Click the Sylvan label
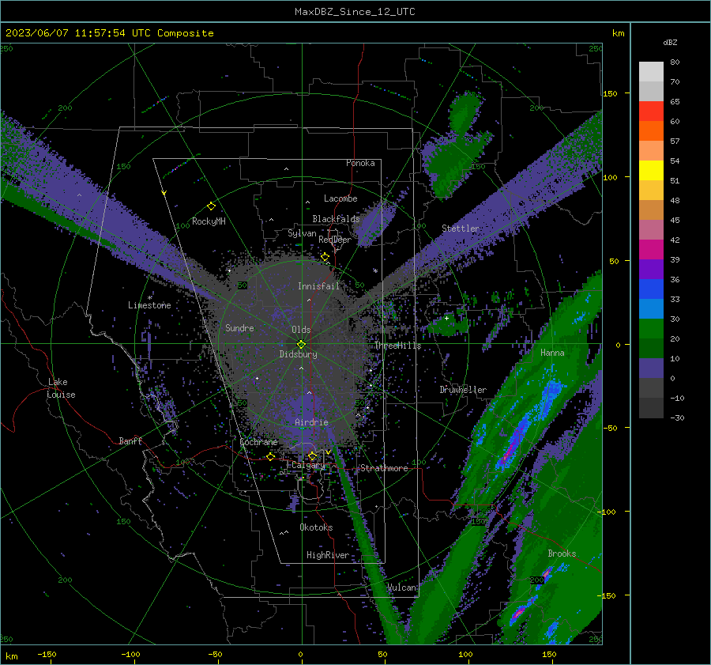Viewport: 711px width, 665px height. point(302,233)
